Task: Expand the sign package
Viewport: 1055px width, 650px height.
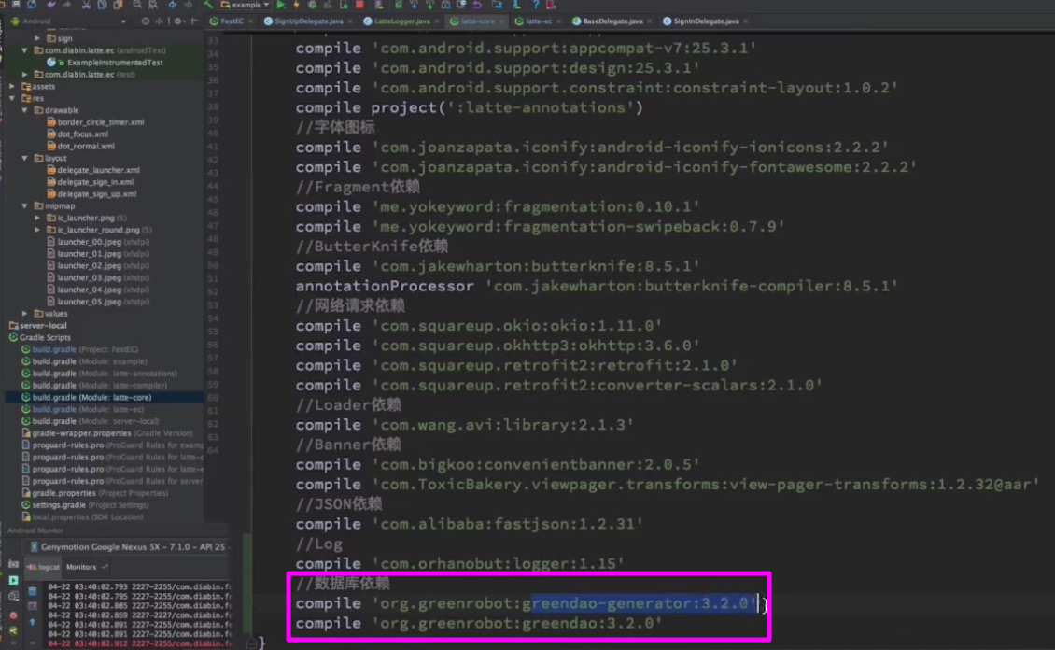Action: (37, 38)
